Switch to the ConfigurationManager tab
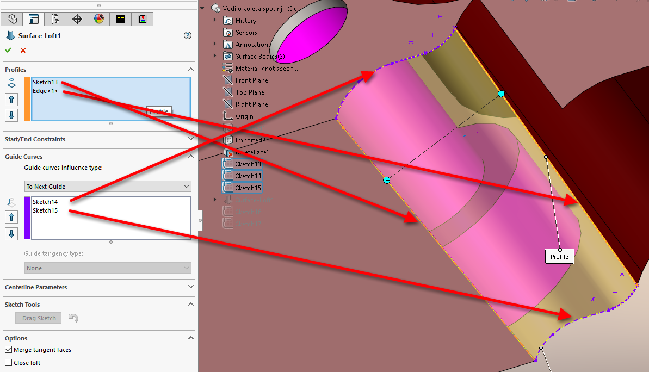The image size is (649, 372). click(55, 19)
